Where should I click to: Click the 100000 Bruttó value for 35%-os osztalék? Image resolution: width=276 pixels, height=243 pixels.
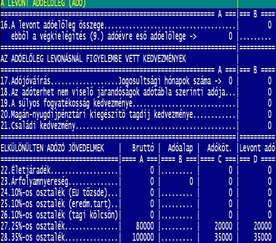pos(143,237)
